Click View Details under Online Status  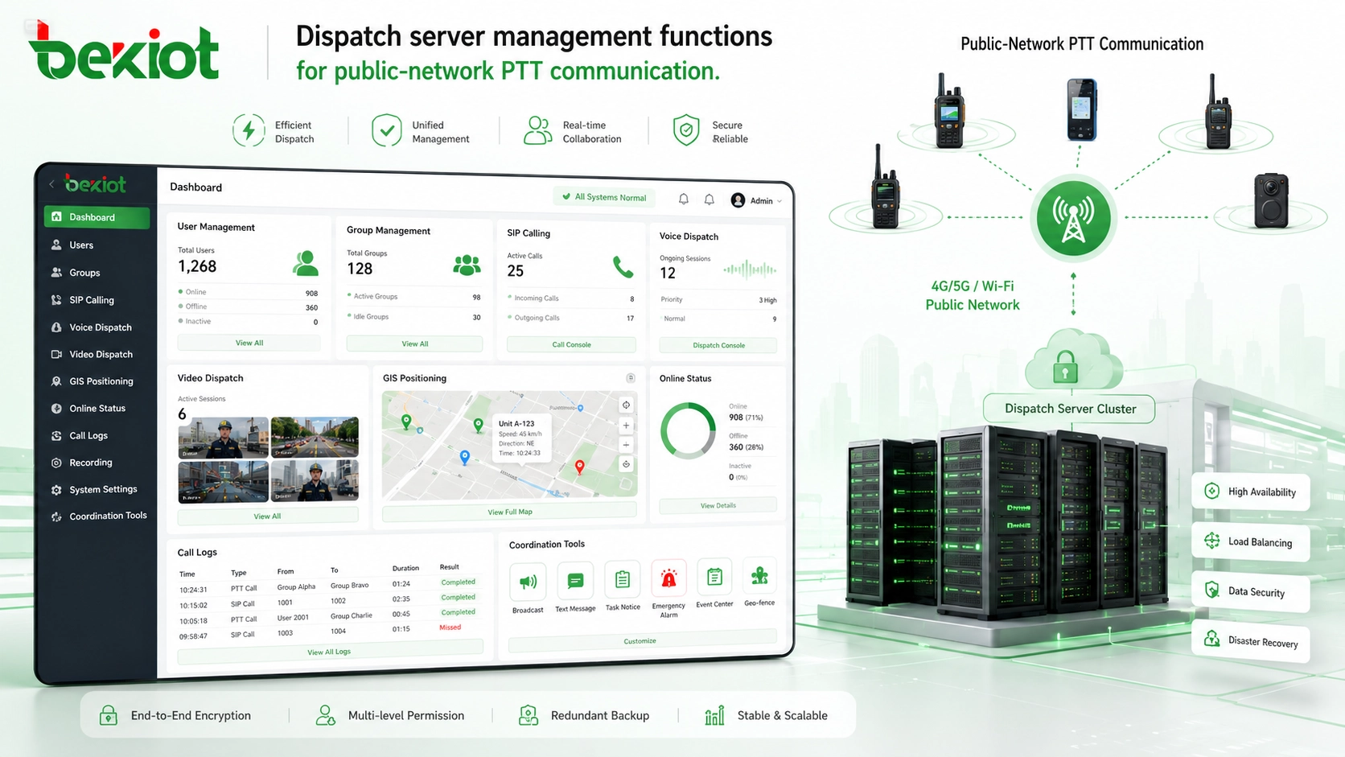pos(718,505)
